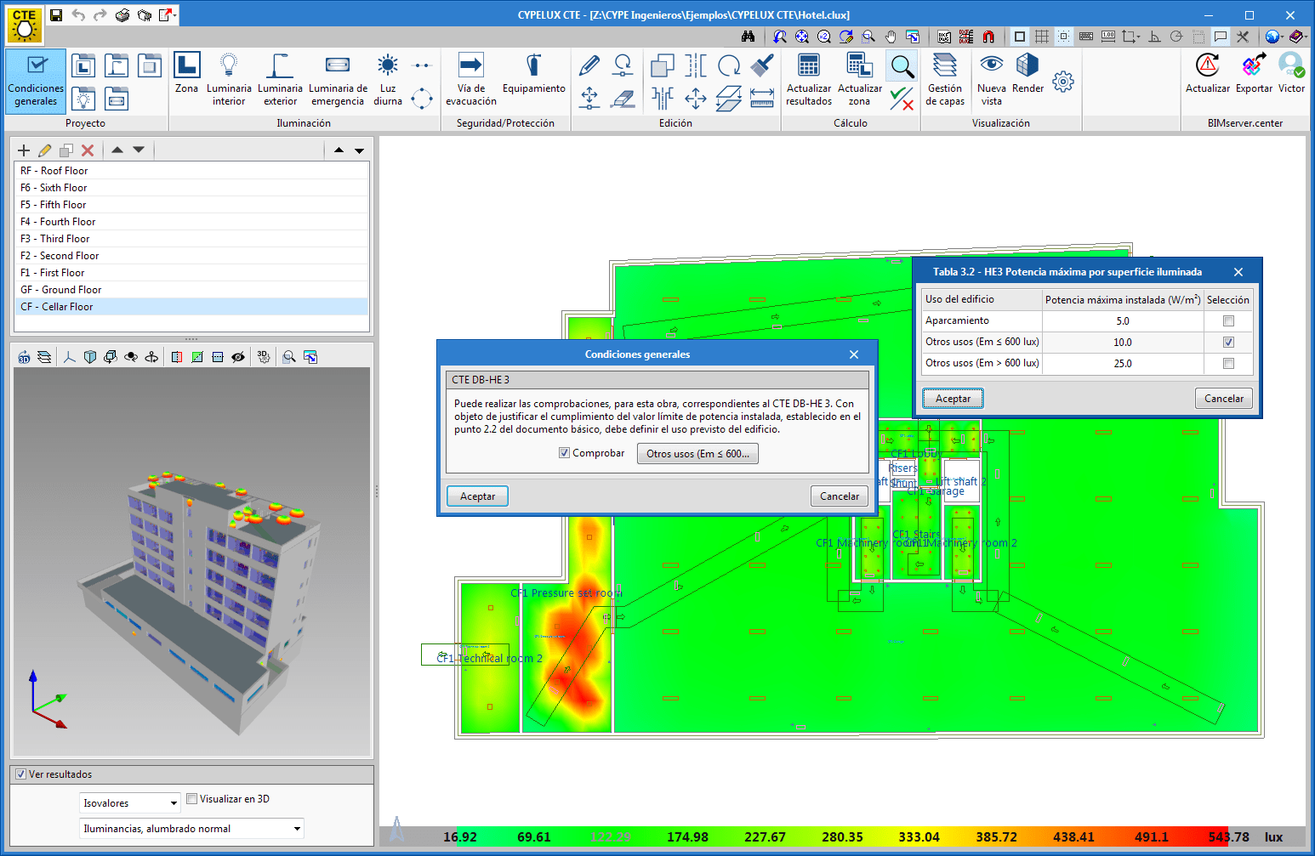Image resolution: width=1315 pixels, height=856 pixels.
Task: Open visualization settings gear icon
Action: pyautogui.click(x=1063, y=82)
